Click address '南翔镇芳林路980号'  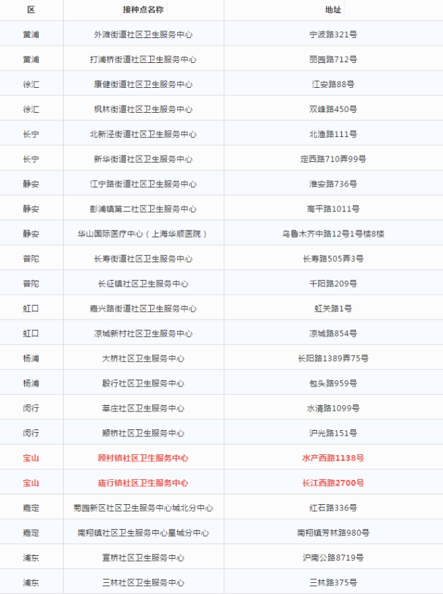[333, 533]
